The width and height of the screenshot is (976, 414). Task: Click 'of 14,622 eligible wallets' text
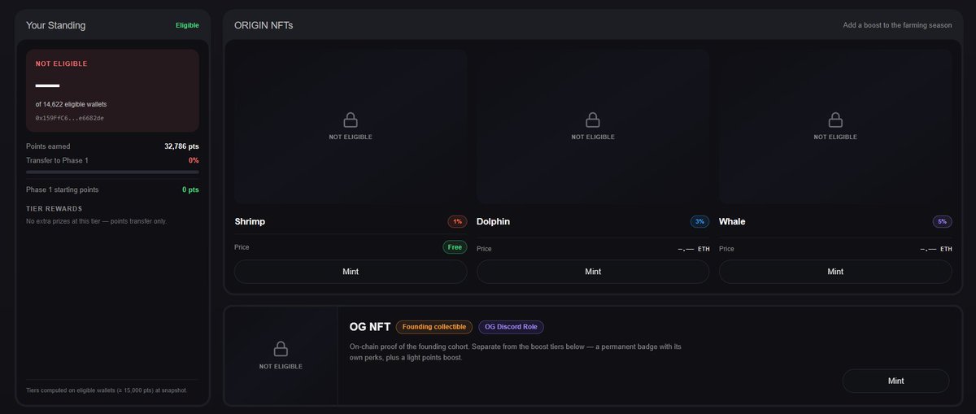click(71, 104)
